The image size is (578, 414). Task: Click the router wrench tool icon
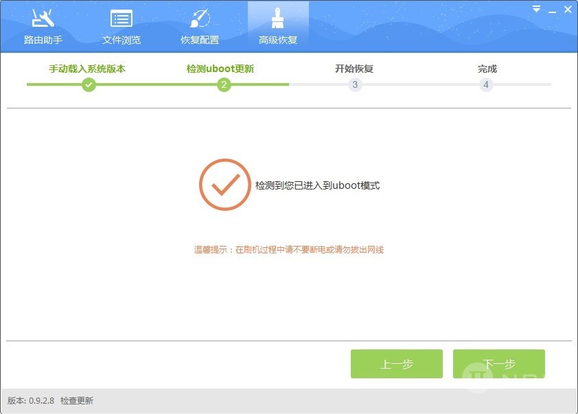click(43, 18)
